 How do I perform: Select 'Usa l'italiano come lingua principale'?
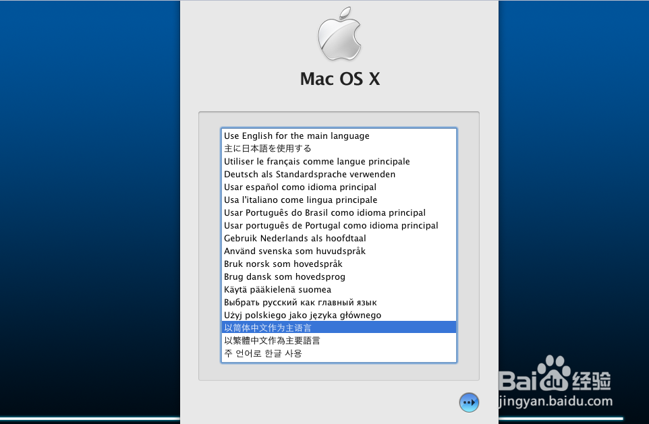point(300,200)
